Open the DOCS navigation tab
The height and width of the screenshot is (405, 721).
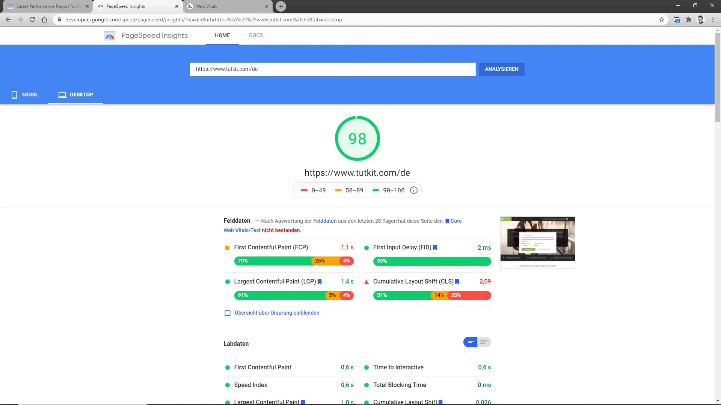tap(256, 35)
